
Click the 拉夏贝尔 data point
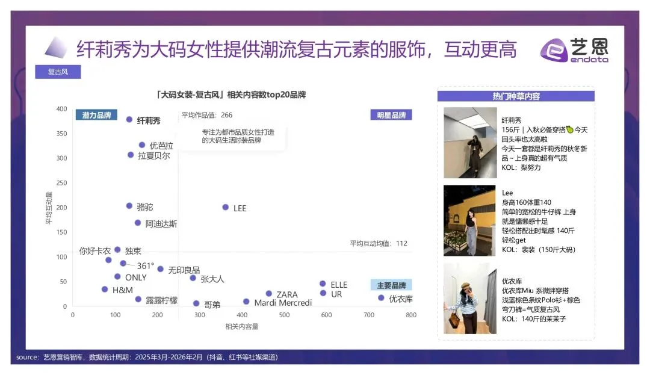tap(131, 155)
